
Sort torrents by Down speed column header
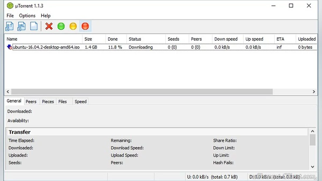[226, 39]
